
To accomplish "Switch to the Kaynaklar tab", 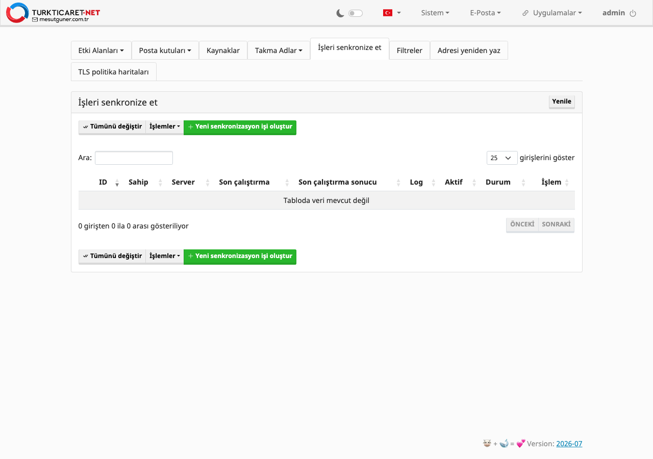I will (x=223, y=50).
